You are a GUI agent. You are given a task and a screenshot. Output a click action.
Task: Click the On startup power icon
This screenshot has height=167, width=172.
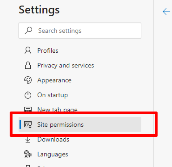[x=28, y=95]
